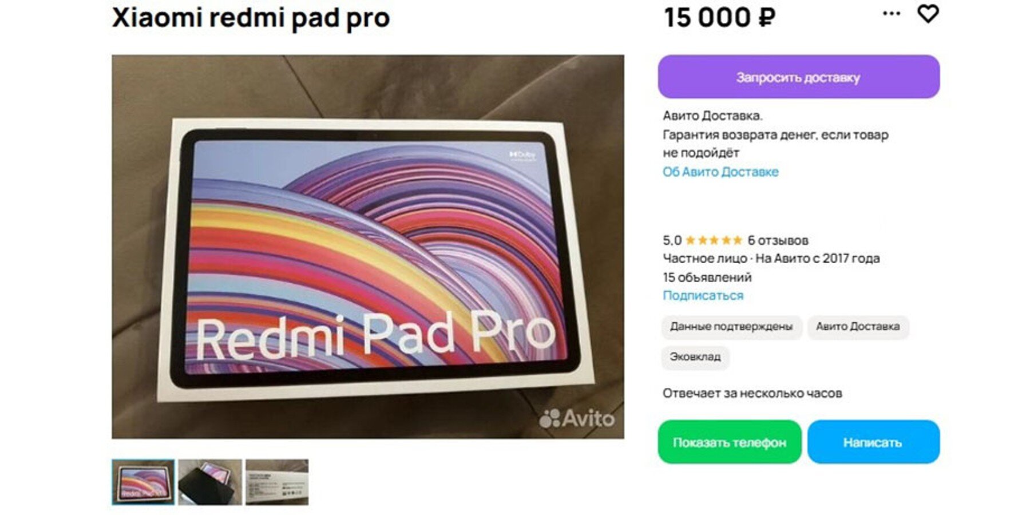This screenshot has height=515, width=1030.
Task: Click the Avito watermark logo on photo
Action: pos(577,418)
